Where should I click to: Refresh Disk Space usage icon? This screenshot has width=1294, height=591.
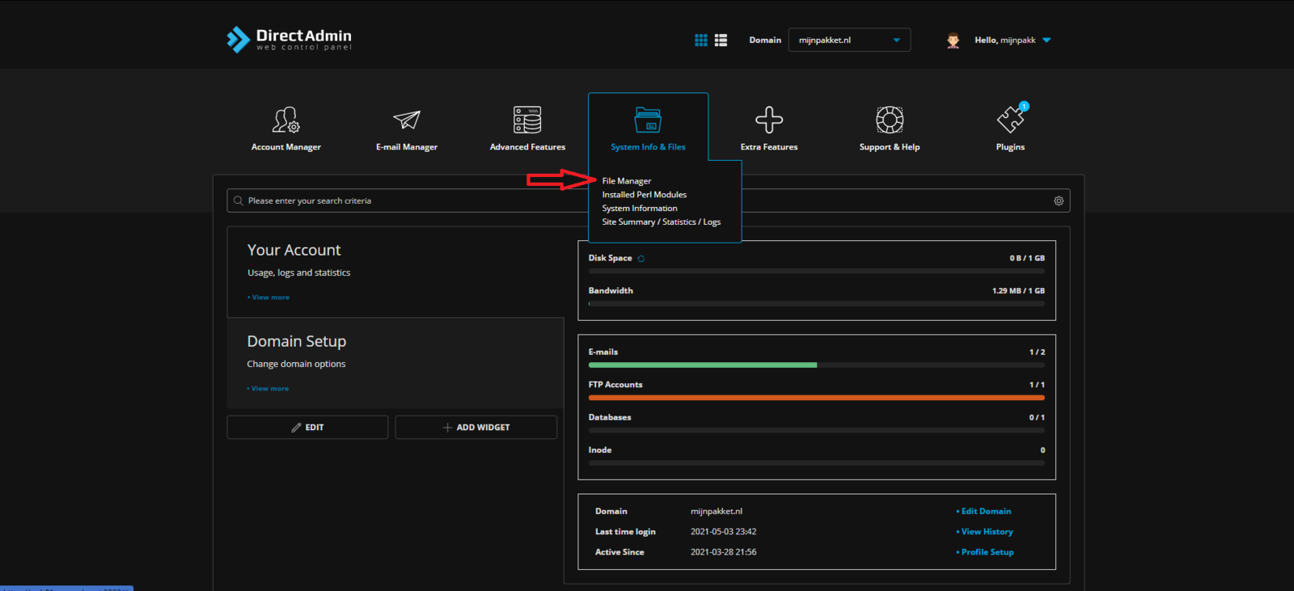pyautogui.click(x=641, y=259)
